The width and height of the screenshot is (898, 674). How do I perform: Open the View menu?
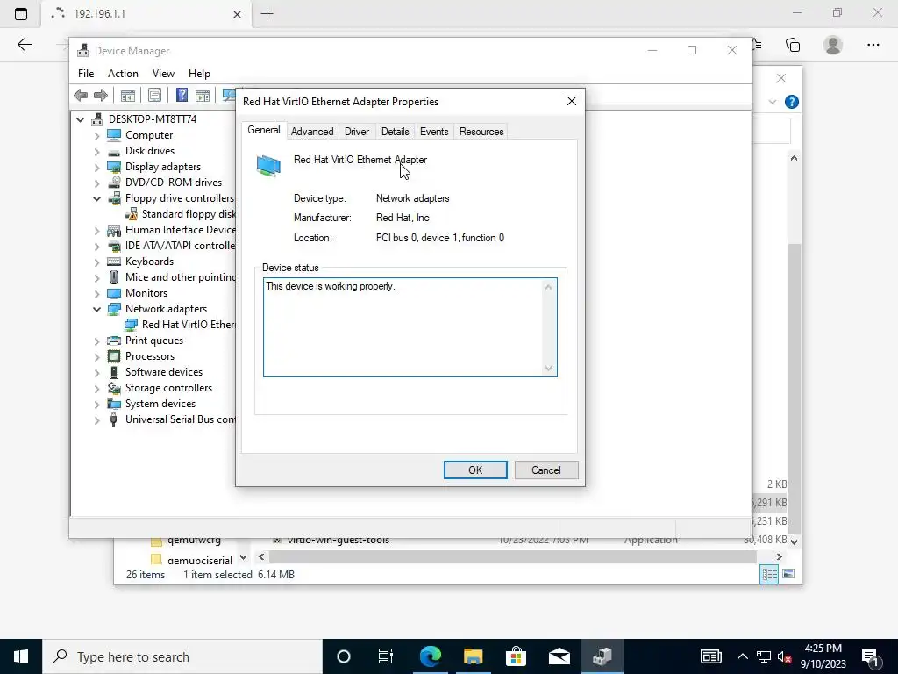163,74
